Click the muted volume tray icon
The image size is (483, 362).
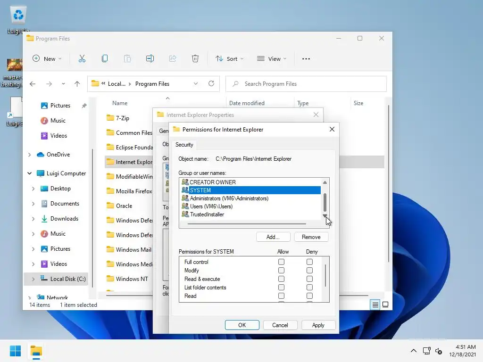pyautogui.click(x=439, y=351)
